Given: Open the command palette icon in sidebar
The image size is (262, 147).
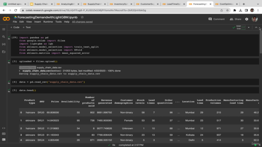Looking at the screenshot, I should pos(4,134).
